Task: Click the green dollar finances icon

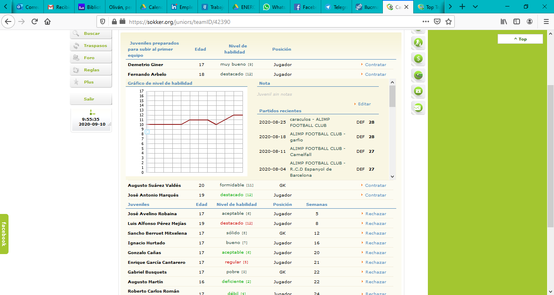Action: [418, 59]
